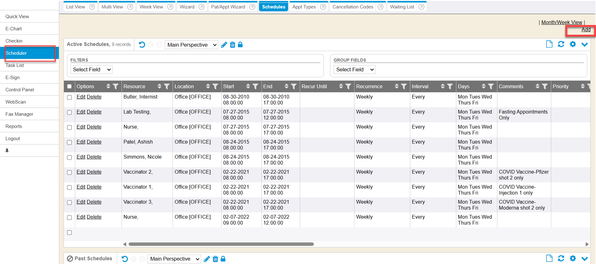Open the Main Perspective dropdown in Active Schedules

tap(192, 45)
